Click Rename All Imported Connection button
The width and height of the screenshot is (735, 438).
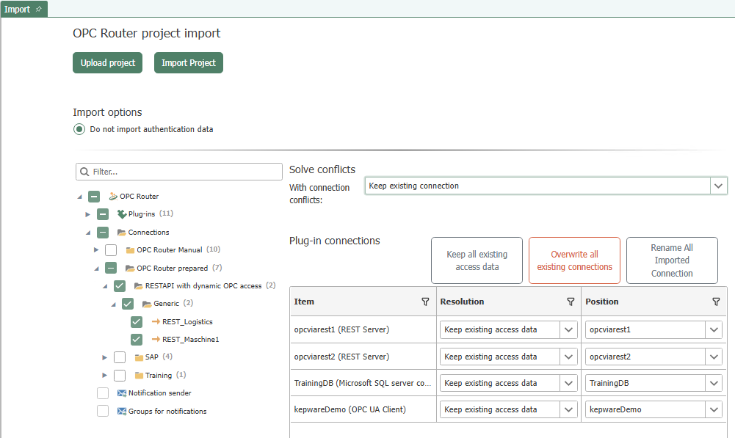click(x=672, y=260)
